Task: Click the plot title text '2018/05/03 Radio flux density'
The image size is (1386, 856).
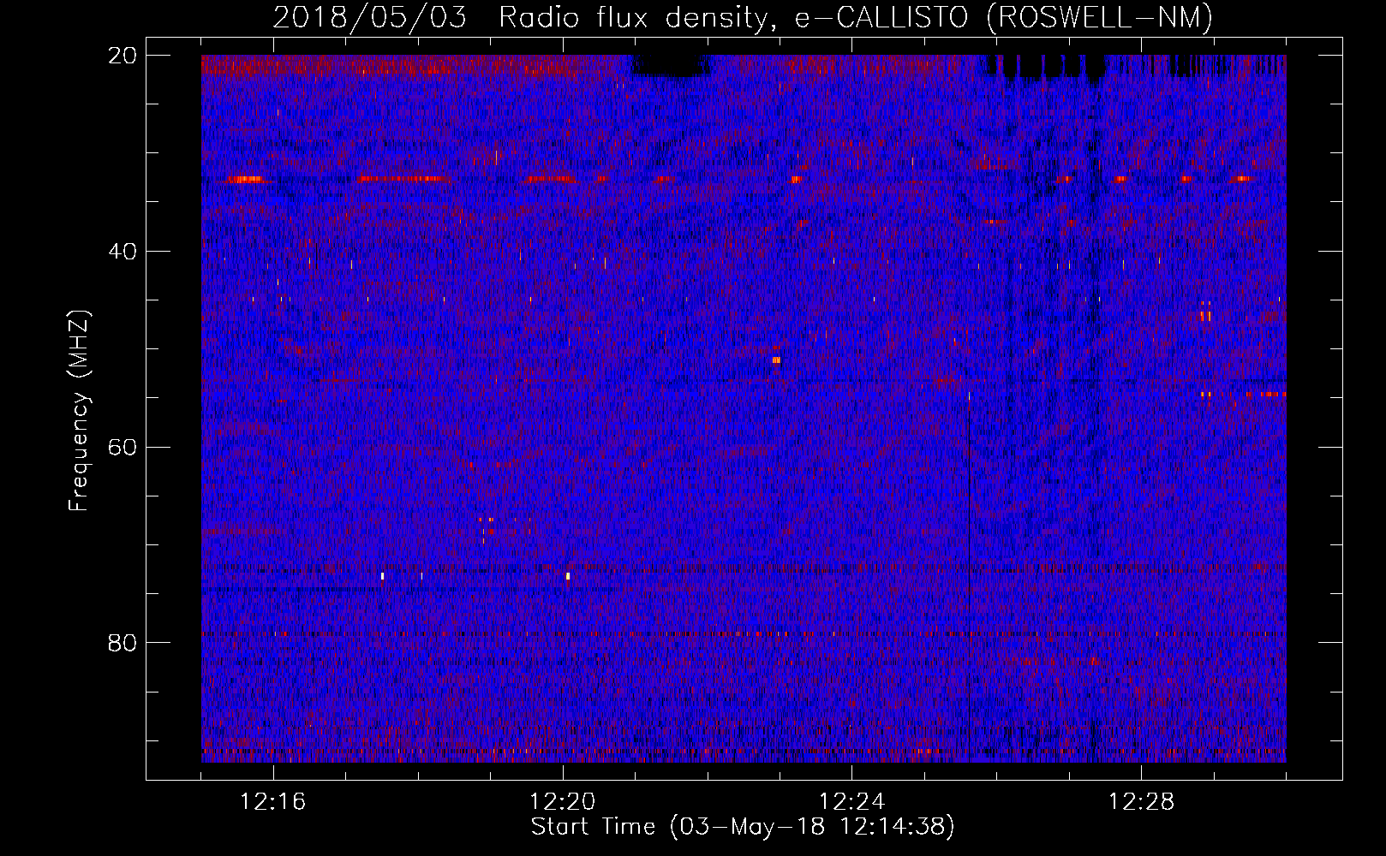Action: pyautogui.click(x=525, y=18)
